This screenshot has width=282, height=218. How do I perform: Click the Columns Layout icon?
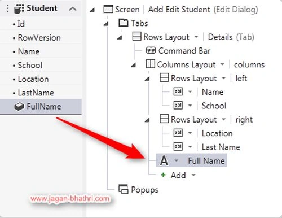coord(151,64)
